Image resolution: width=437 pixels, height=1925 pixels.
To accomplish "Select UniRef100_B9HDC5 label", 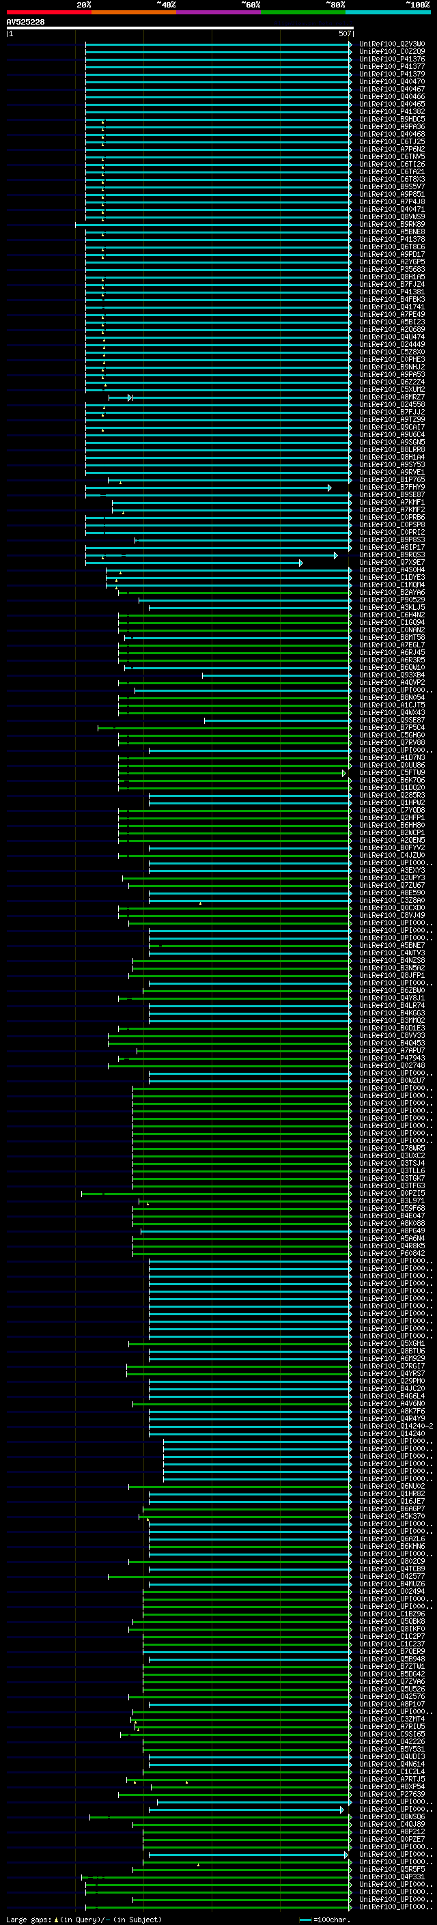I will [x=392, y=119].
